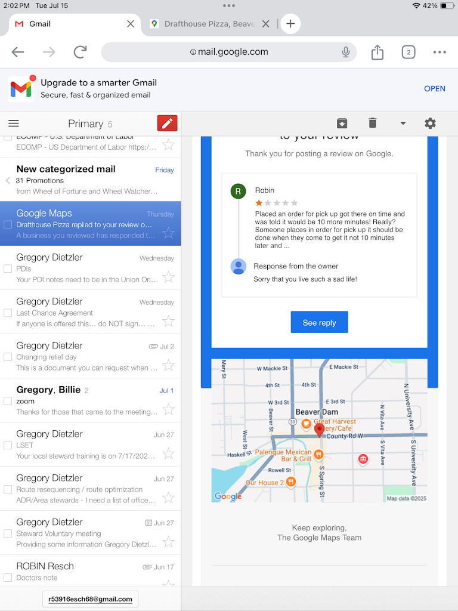Star the Route resequencing email
458x611 pixels.
coord(168,498)
